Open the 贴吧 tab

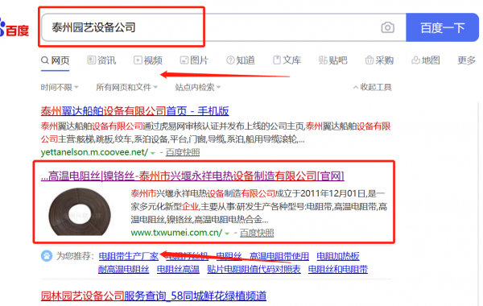333,60
